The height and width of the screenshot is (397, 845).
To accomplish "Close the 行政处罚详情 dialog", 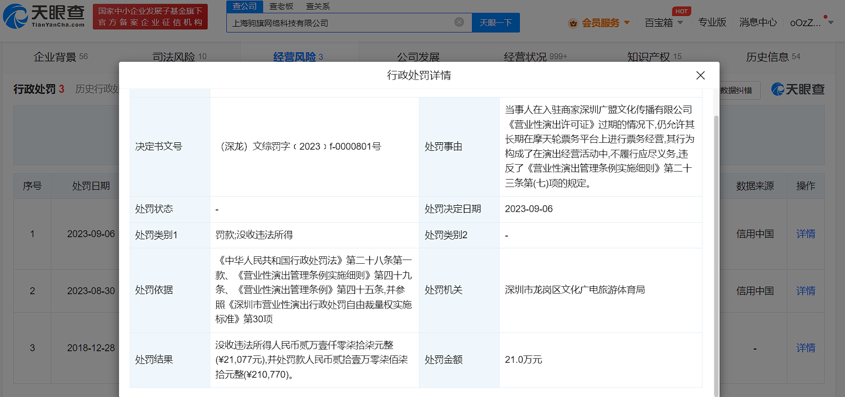I will [x=700, y=76].
